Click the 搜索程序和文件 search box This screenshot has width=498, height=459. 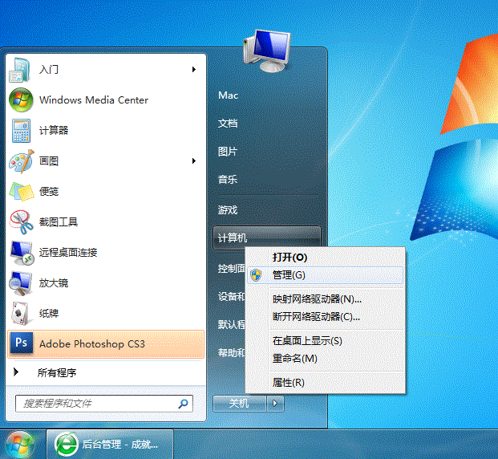[96, 404]
